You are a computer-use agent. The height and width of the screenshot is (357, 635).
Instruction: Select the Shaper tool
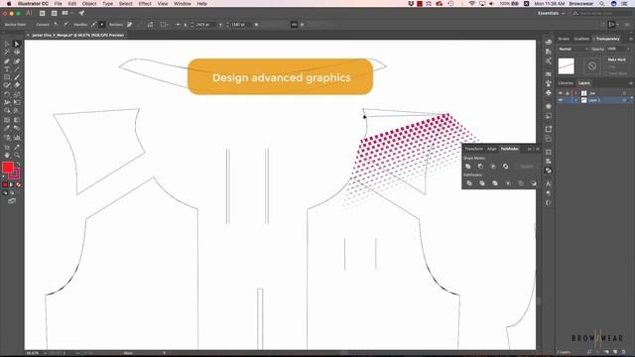coord(7,85)
